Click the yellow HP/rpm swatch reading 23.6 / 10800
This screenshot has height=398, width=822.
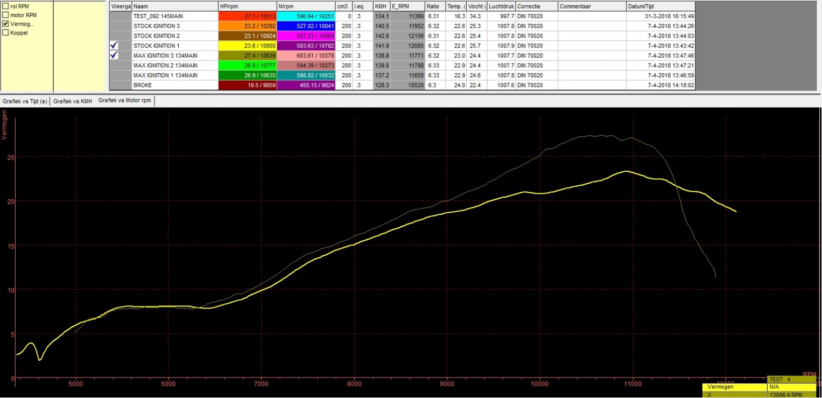click(x=248, y=46)
